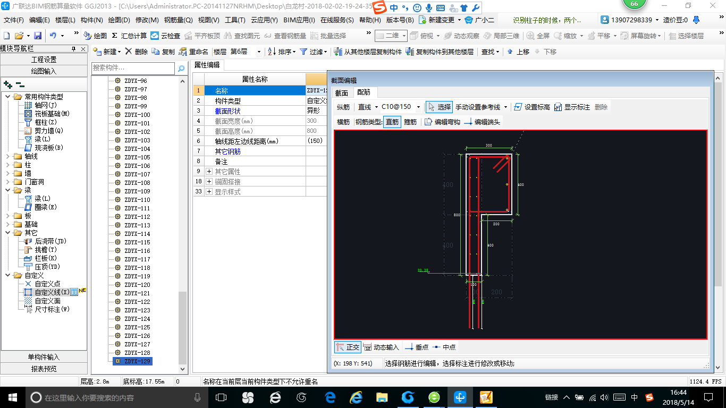Toggle 正交 orthogonal mode
726x408 pixels.
click(348, 347)
